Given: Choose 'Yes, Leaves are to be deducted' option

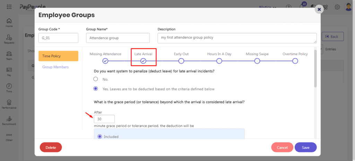Looking at the screenshot, I should click(96, 89).
